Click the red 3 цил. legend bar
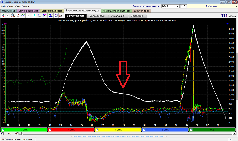The image size is (238, 141). [71, 130]
